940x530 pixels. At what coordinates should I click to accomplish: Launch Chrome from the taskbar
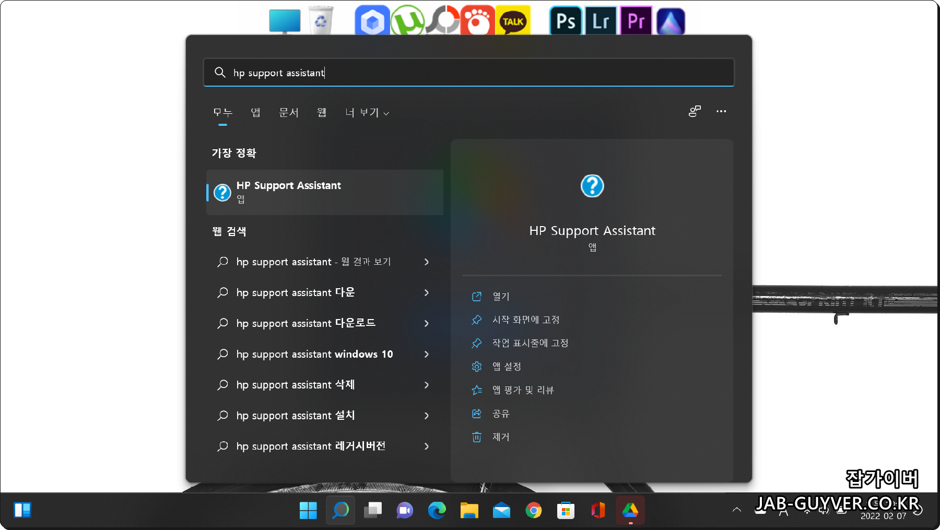534,510
